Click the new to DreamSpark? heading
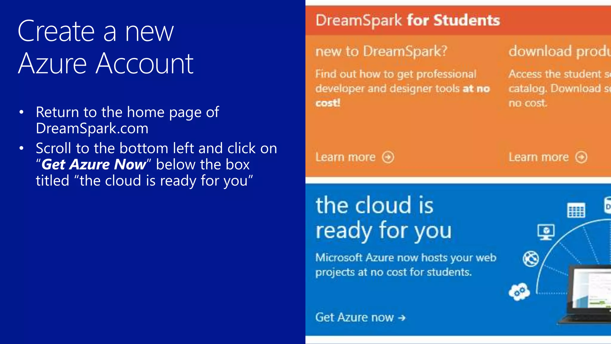This screenshot has width=611, height=344. pyautogui.click(x=381, y=51)
